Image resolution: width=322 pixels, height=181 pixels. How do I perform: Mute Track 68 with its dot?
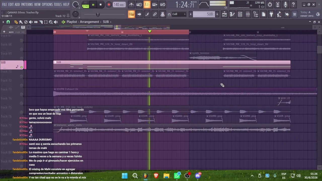[x=21, y=49]
